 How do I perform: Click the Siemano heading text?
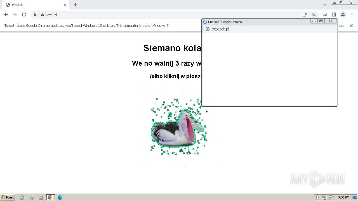172,48
